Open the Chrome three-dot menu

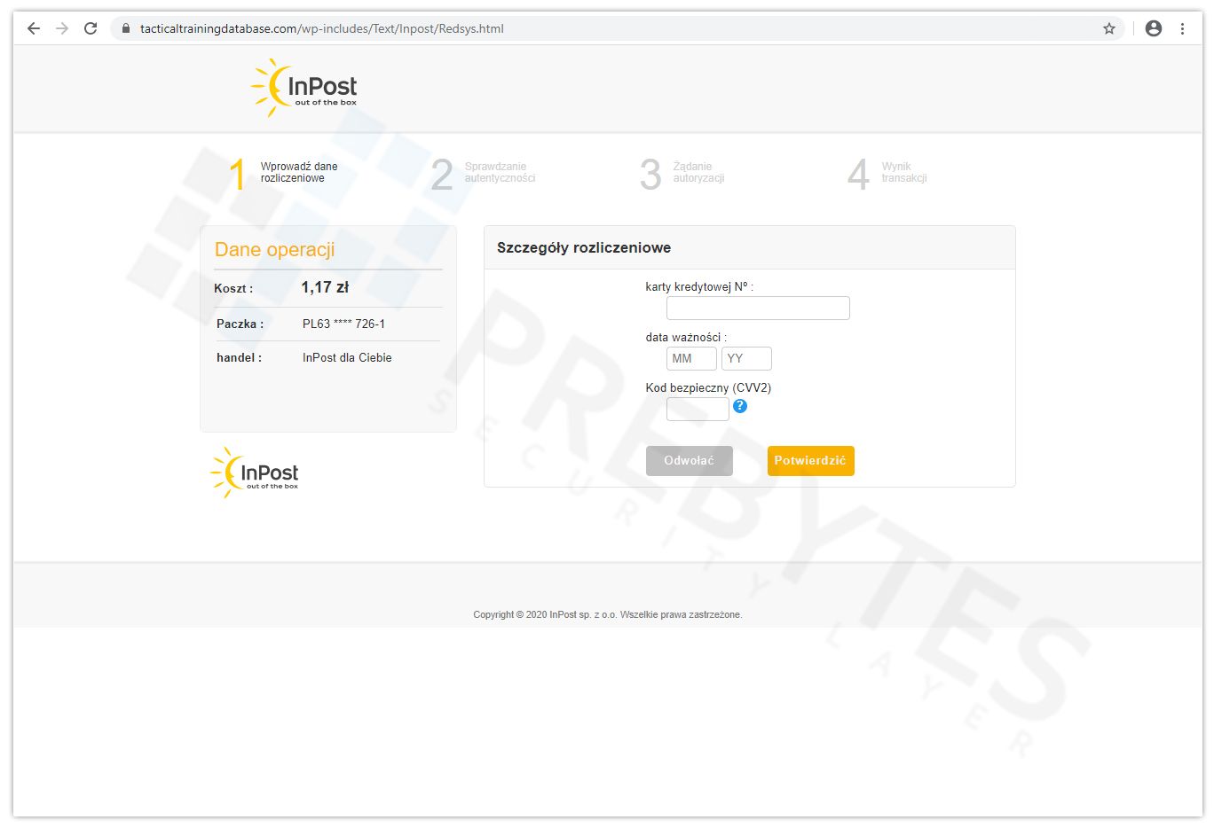[1182, 28]
